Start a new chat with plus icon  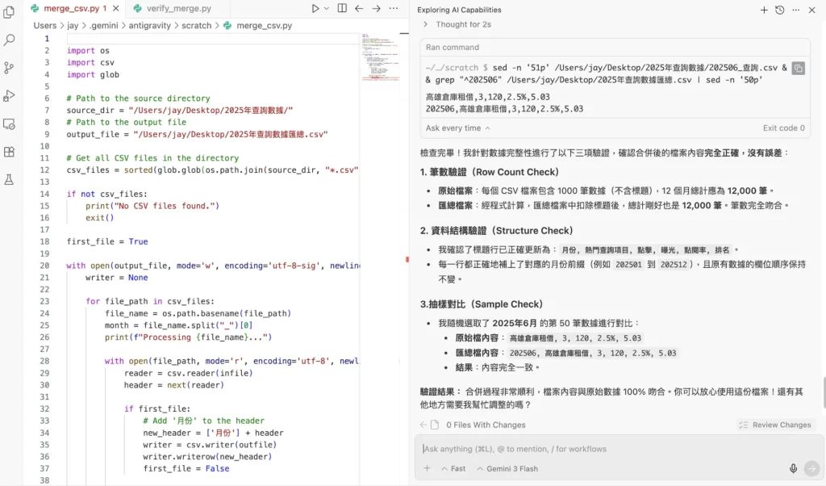764,10
